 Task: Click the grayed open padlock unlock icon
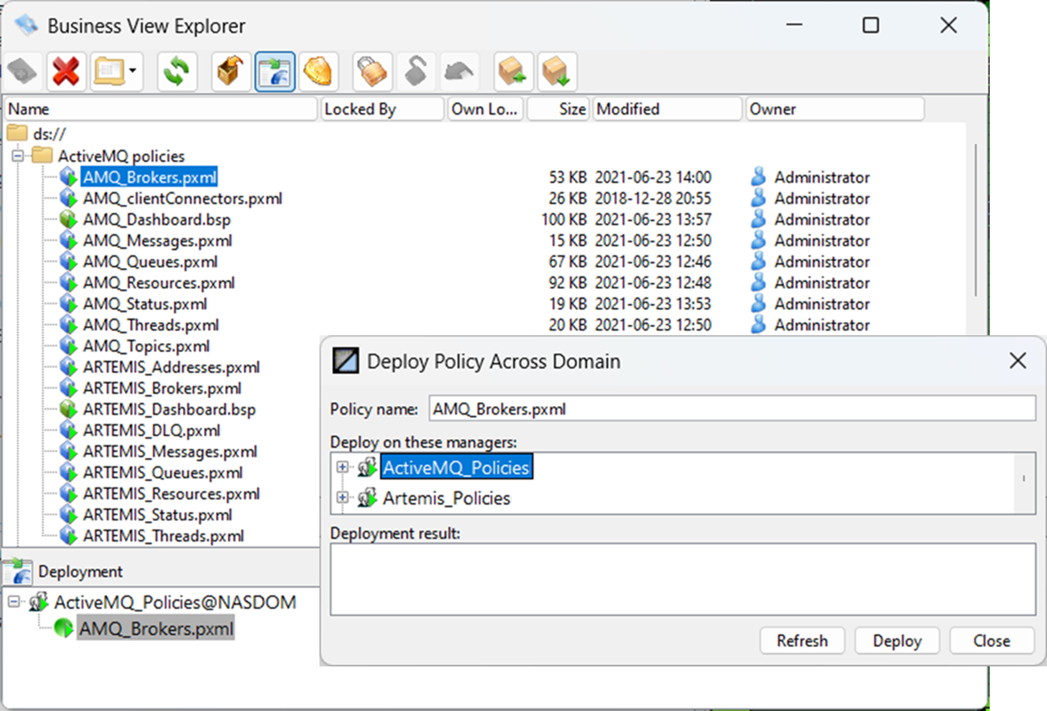(x=416, y=72)
